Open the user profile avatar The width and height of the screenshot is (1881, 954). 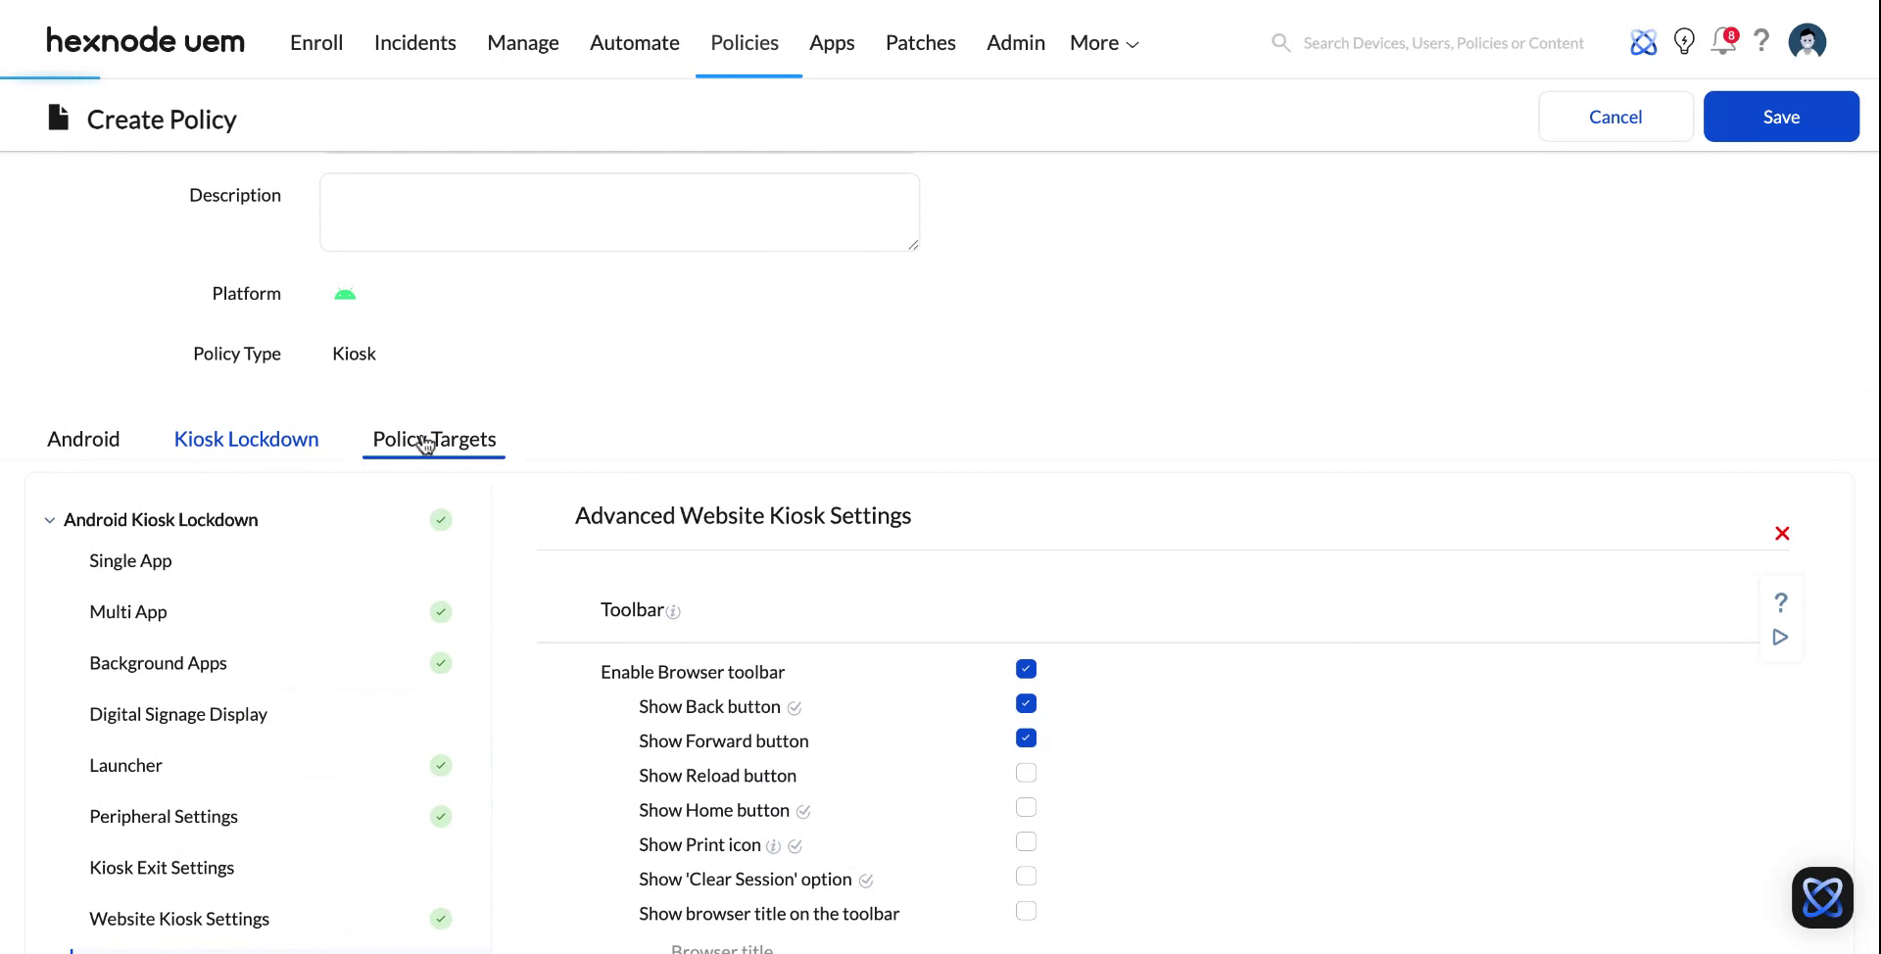[x=1808, y=41]
